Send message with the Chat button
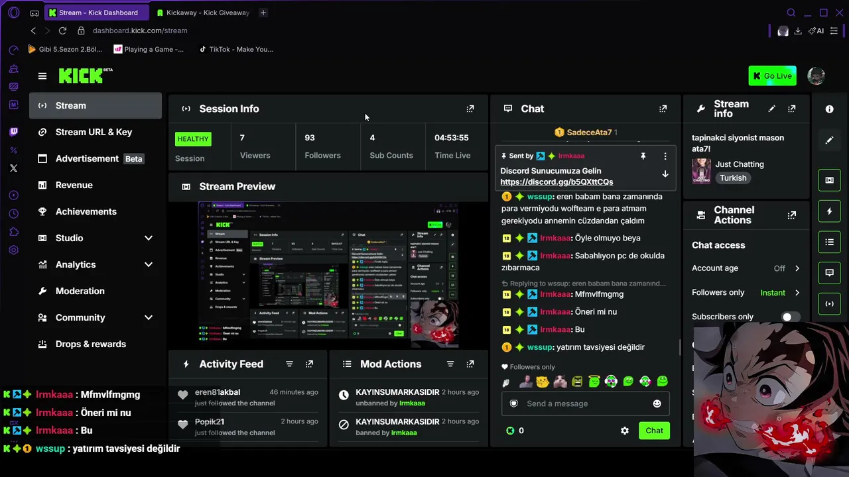The width and height of the screenshot is (849, 477). 654,431
